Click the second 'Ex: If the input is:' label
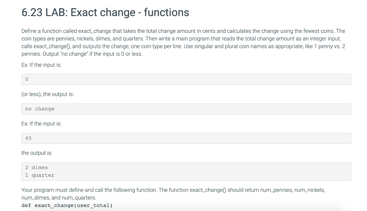Viewport: 367px width, 211px height. [x=41, y=124]
